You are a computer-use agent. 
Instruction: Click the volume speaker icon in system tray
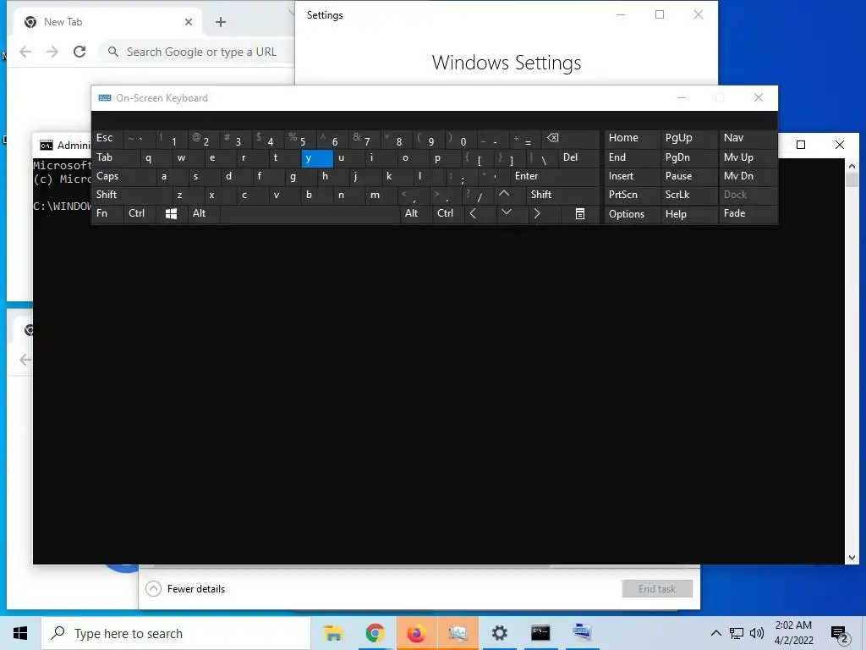(x=757, y=633)
